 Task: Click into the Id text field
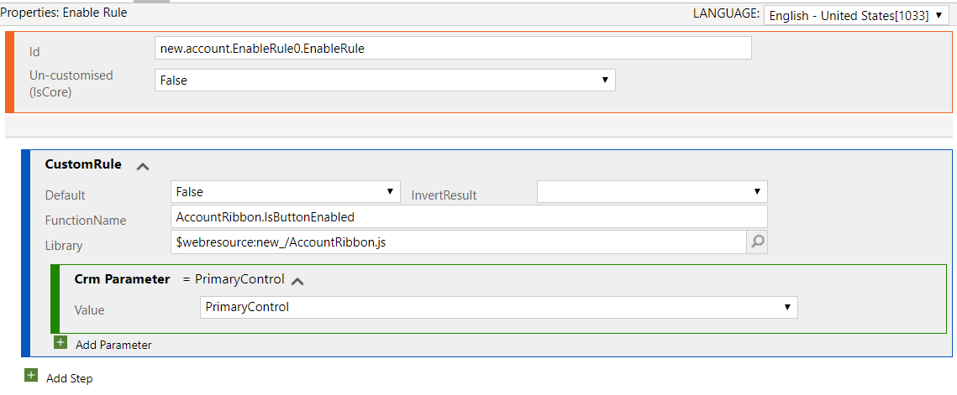point(453,49)
